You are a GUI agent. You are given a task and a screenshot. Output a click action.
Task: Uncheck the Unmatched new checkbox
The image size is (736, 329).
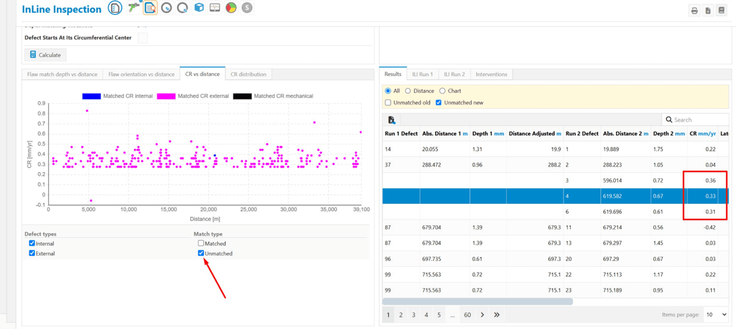coord(439,102)
